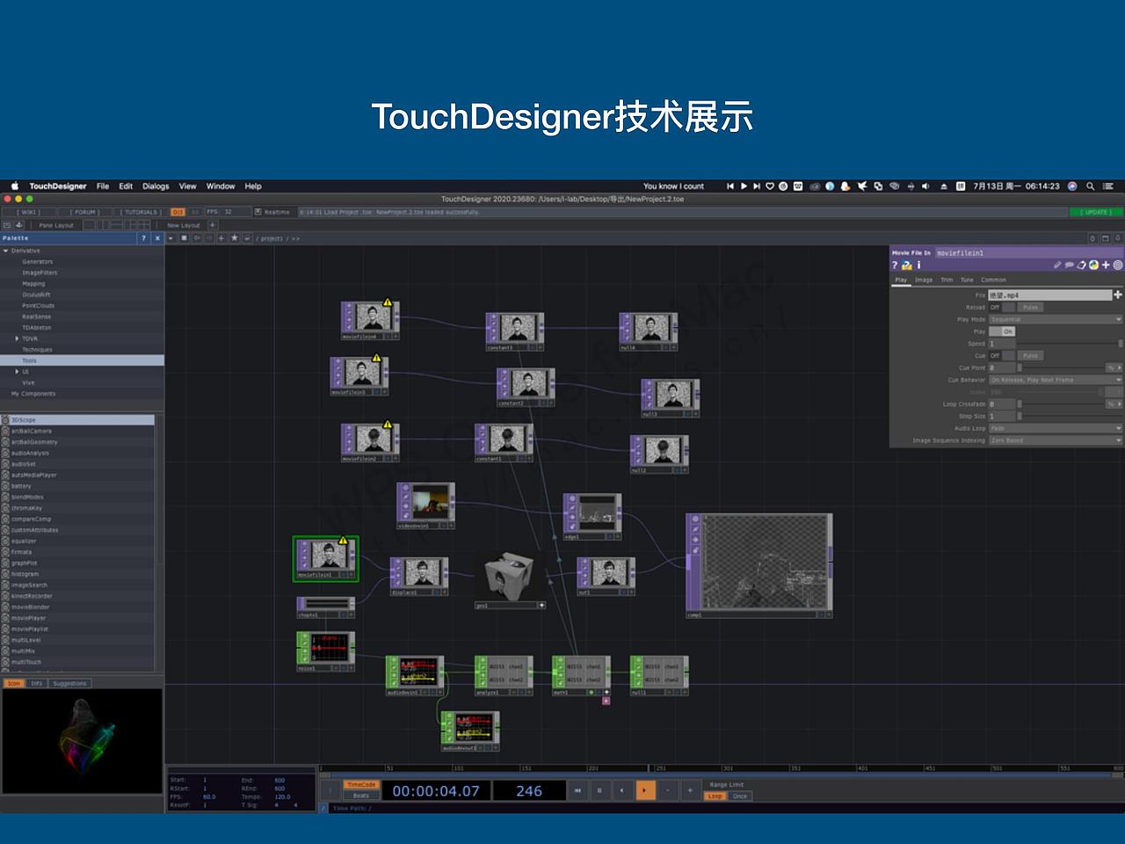Screen dimensions: 1125x844
Task: Open Cue Point units dropdown
Action: coord(1114,367)
